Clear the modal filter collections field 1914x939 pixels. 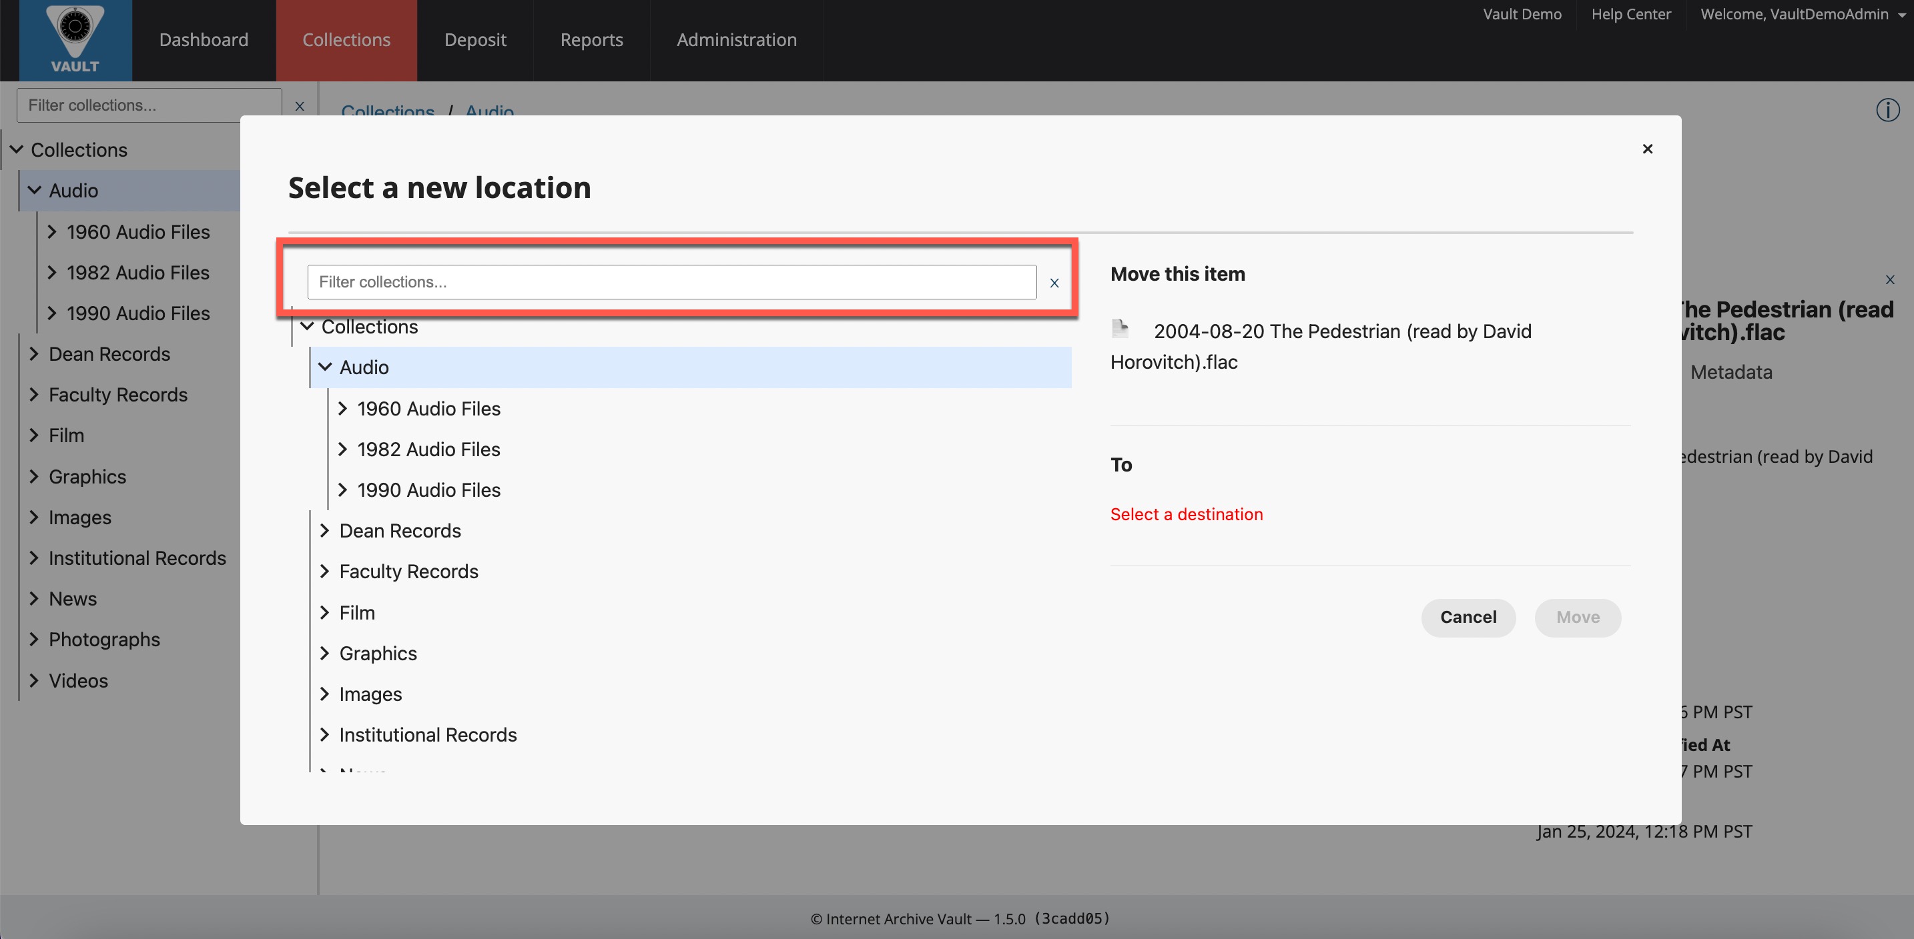tap(1054, 283)
